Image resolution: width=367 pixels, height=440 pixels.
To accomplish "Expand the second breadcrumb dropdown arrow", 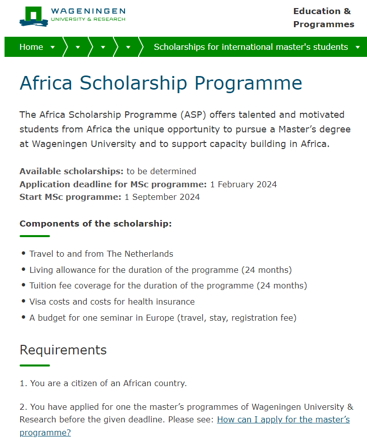I will (78, 47).
